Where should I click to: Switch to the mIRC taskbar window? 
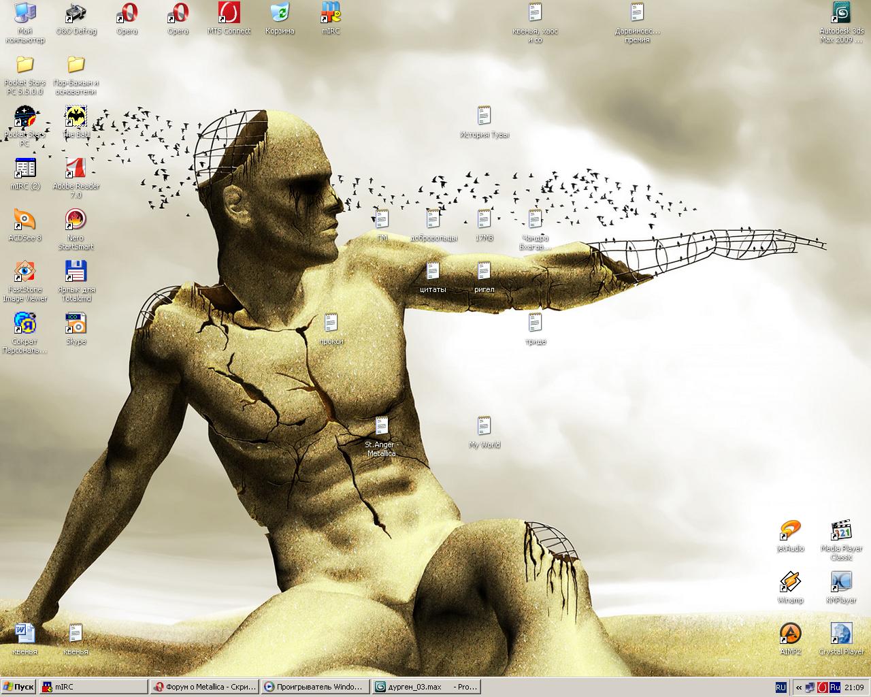point(92,687)
